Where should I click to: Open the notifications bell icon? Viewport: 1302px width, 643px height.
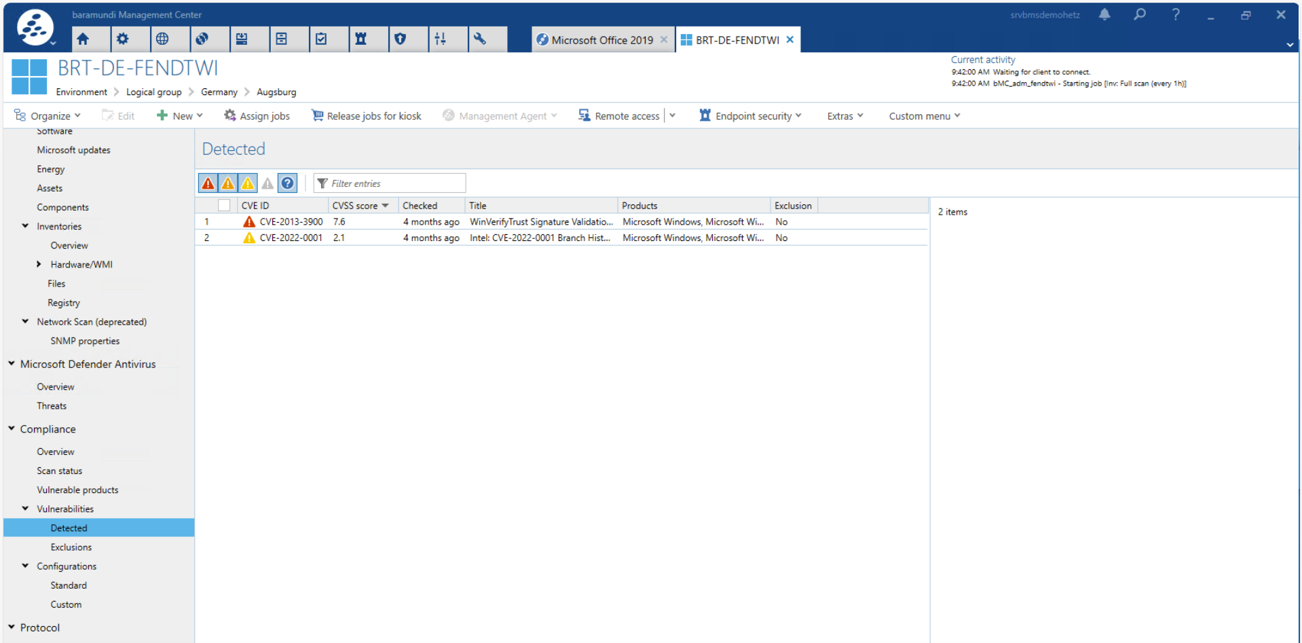[x=1104, y=14]
